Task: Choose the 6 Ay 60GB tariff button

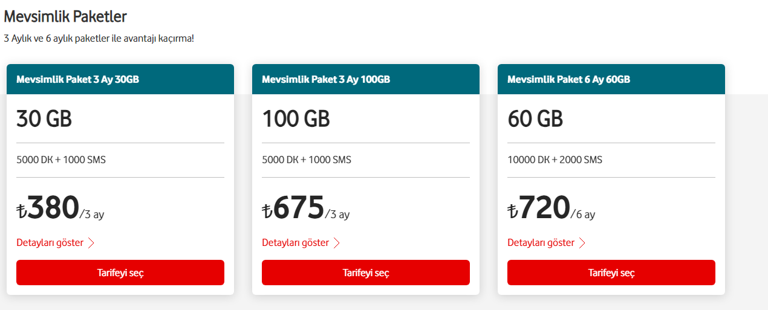Action: [611, 273]
